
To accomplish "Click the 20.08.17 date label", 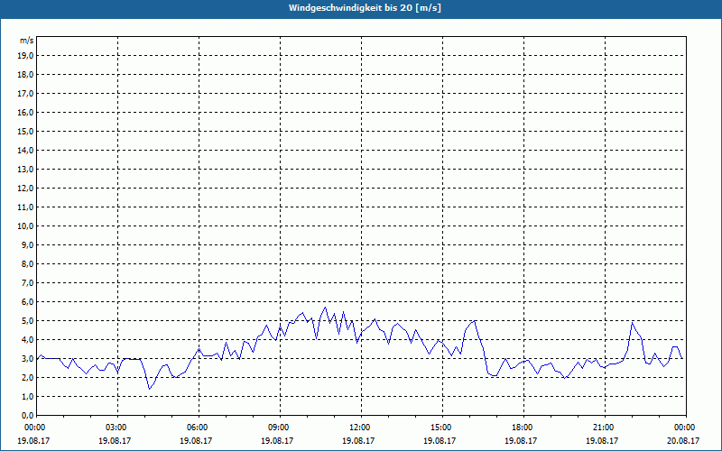I will 683,440.
